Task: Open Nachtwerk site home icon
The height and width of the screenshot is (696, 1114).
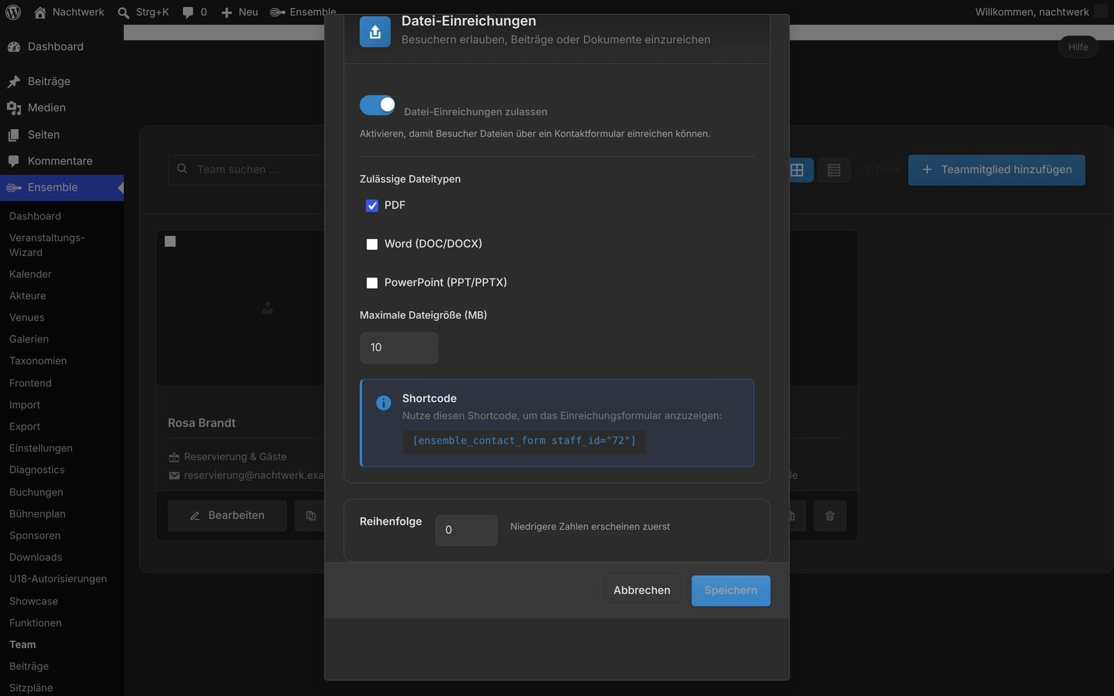Action: click(40, 12)
